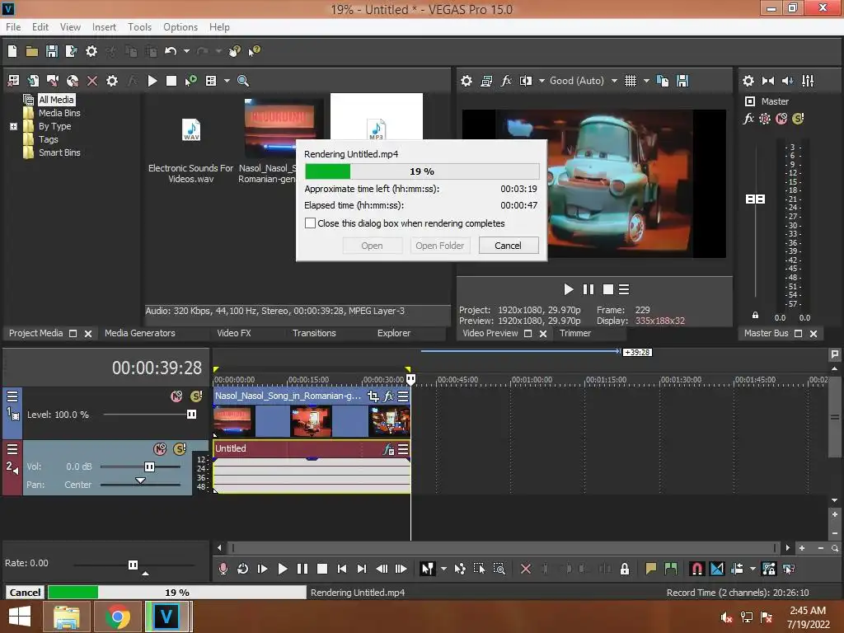This screenshot has height=633, width=844.
Task: Toggle Split Screen View in Video Preview
Action: 526,81
